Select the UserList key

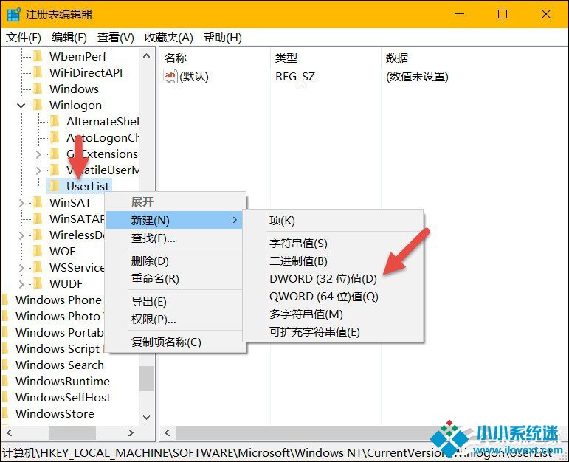88,186
